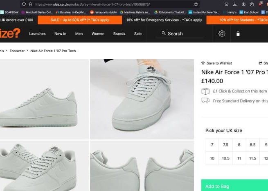Viewport: 268px width, 191px height.
Task: Open the Sale menu
Action: pyautogui.click(x=138, y=34)
